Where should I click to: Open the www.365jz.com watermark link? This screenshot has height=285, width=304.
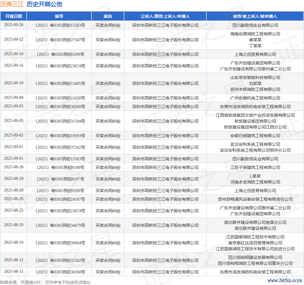[284, 280]
